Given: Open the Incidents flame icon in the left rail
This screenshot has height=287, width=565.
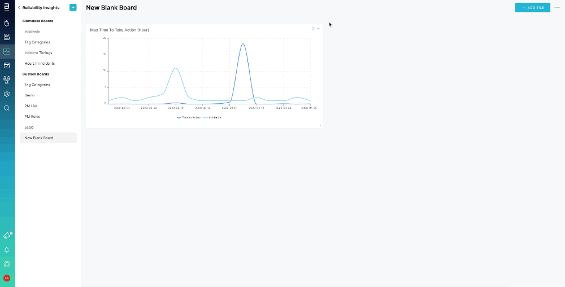Looking at the screenshot, I should [x=6, y=23].
